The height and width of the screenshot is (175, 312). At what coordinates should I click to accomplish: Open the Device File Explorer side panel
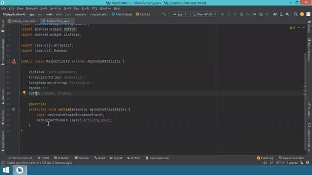click(x=309, y=137)
